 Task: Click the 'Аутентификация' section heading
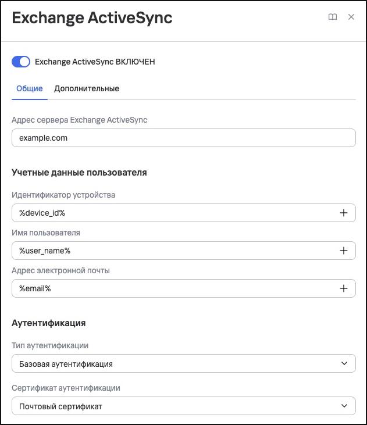point(48,323)
